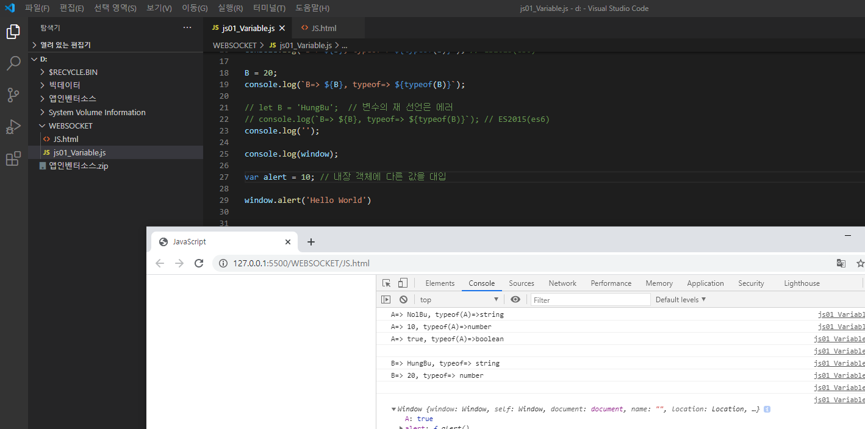Open the JavaScript context 'top' dropdown
The width and height of the screenshot is (865, 429).
tap(459, 299)
